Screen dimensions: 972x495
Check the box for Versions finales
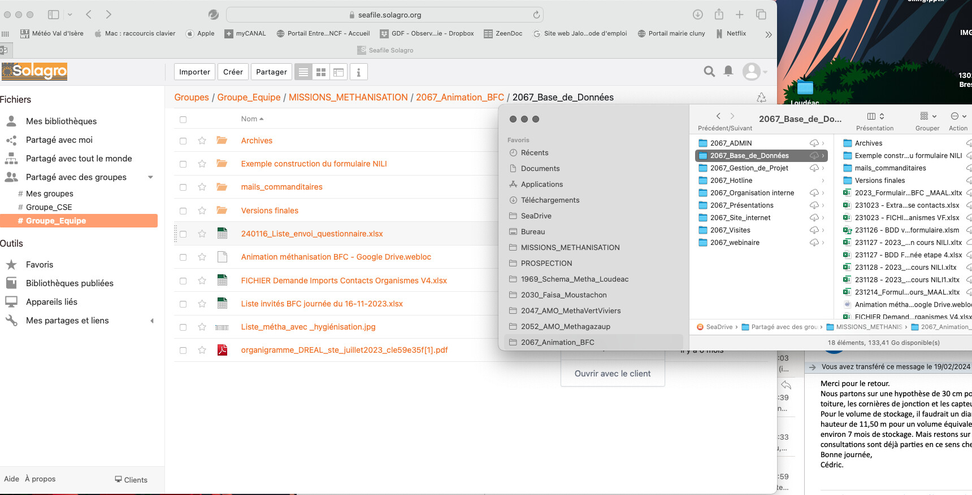point(183,211)
